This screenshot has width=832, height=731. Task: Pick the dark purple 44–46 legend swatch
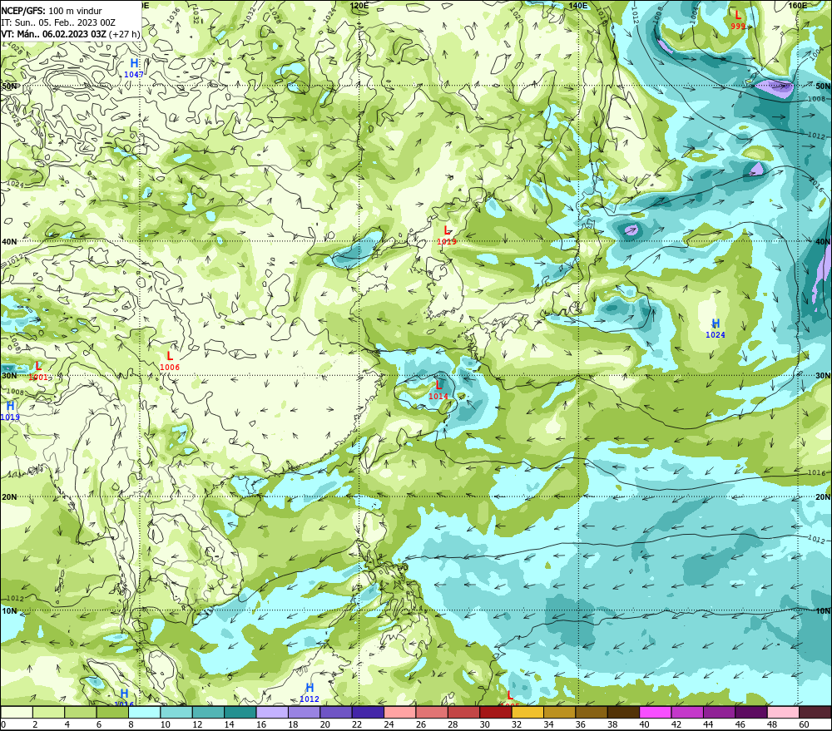pyautogui.click(x=719, y=712)
